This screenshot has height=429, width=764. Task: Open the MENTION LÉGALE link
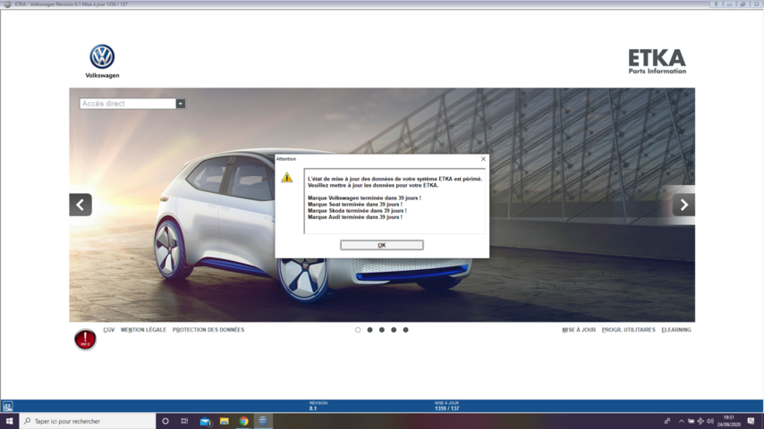(143, 330)
